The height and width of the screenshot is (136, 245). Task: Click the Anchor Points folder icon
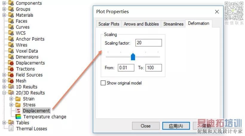click(x=11, y=39)
